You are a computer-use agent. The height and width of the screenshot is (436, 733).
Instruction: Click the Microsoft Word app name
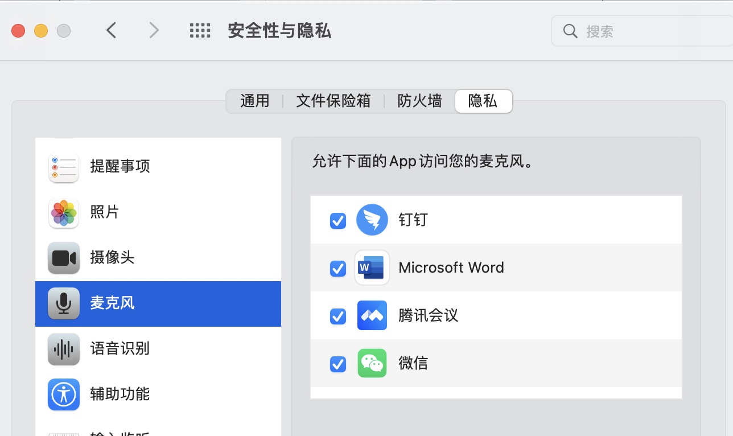click(451, 268)
